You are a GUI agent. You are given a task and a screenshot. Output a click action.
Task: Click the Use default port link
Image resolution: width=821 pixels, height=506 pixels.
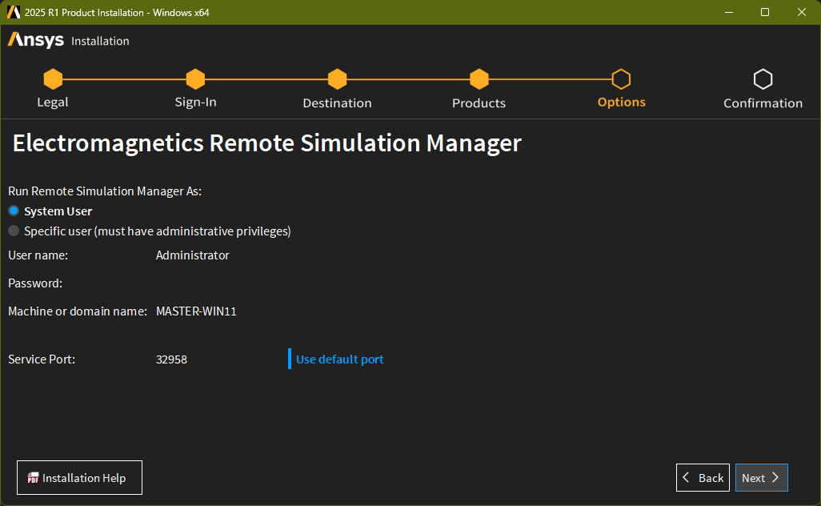339,359
